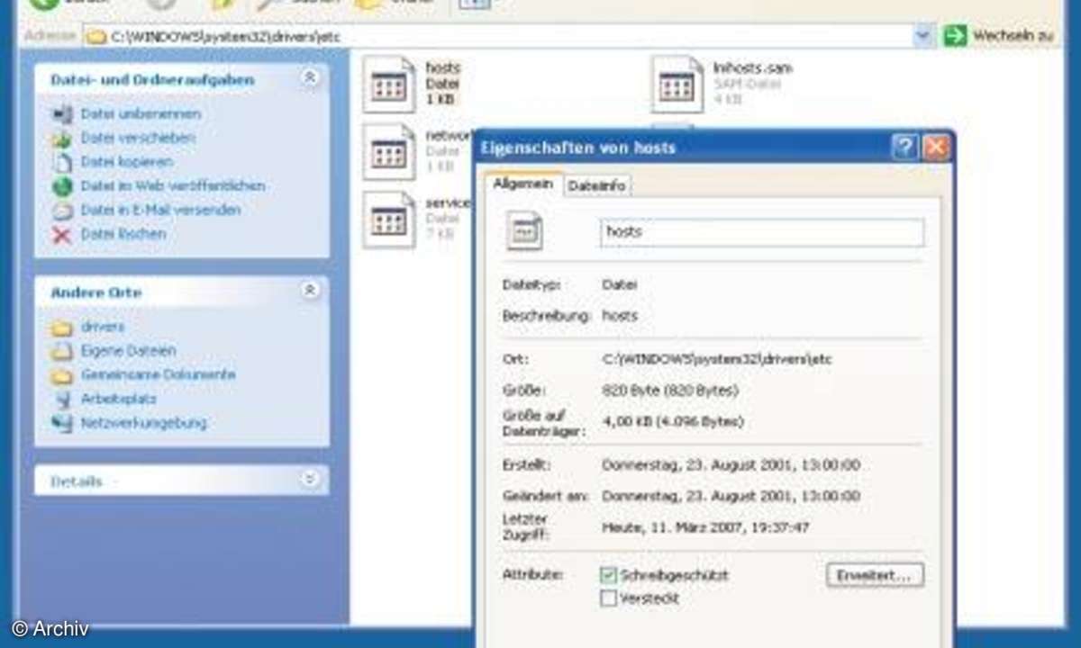Click the hosts file name in folder view
The width and height of the screenshot is (1081, 648).
pos(442,67)
